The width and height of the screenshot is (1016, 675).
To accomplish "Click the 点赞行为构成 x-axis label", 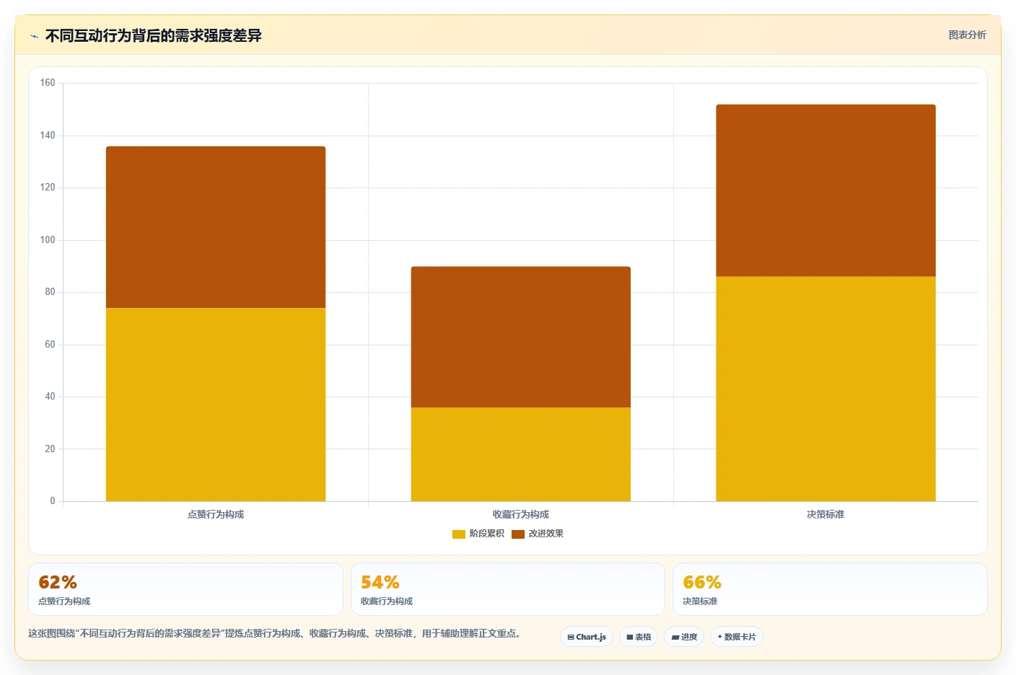I will (216, 514).
